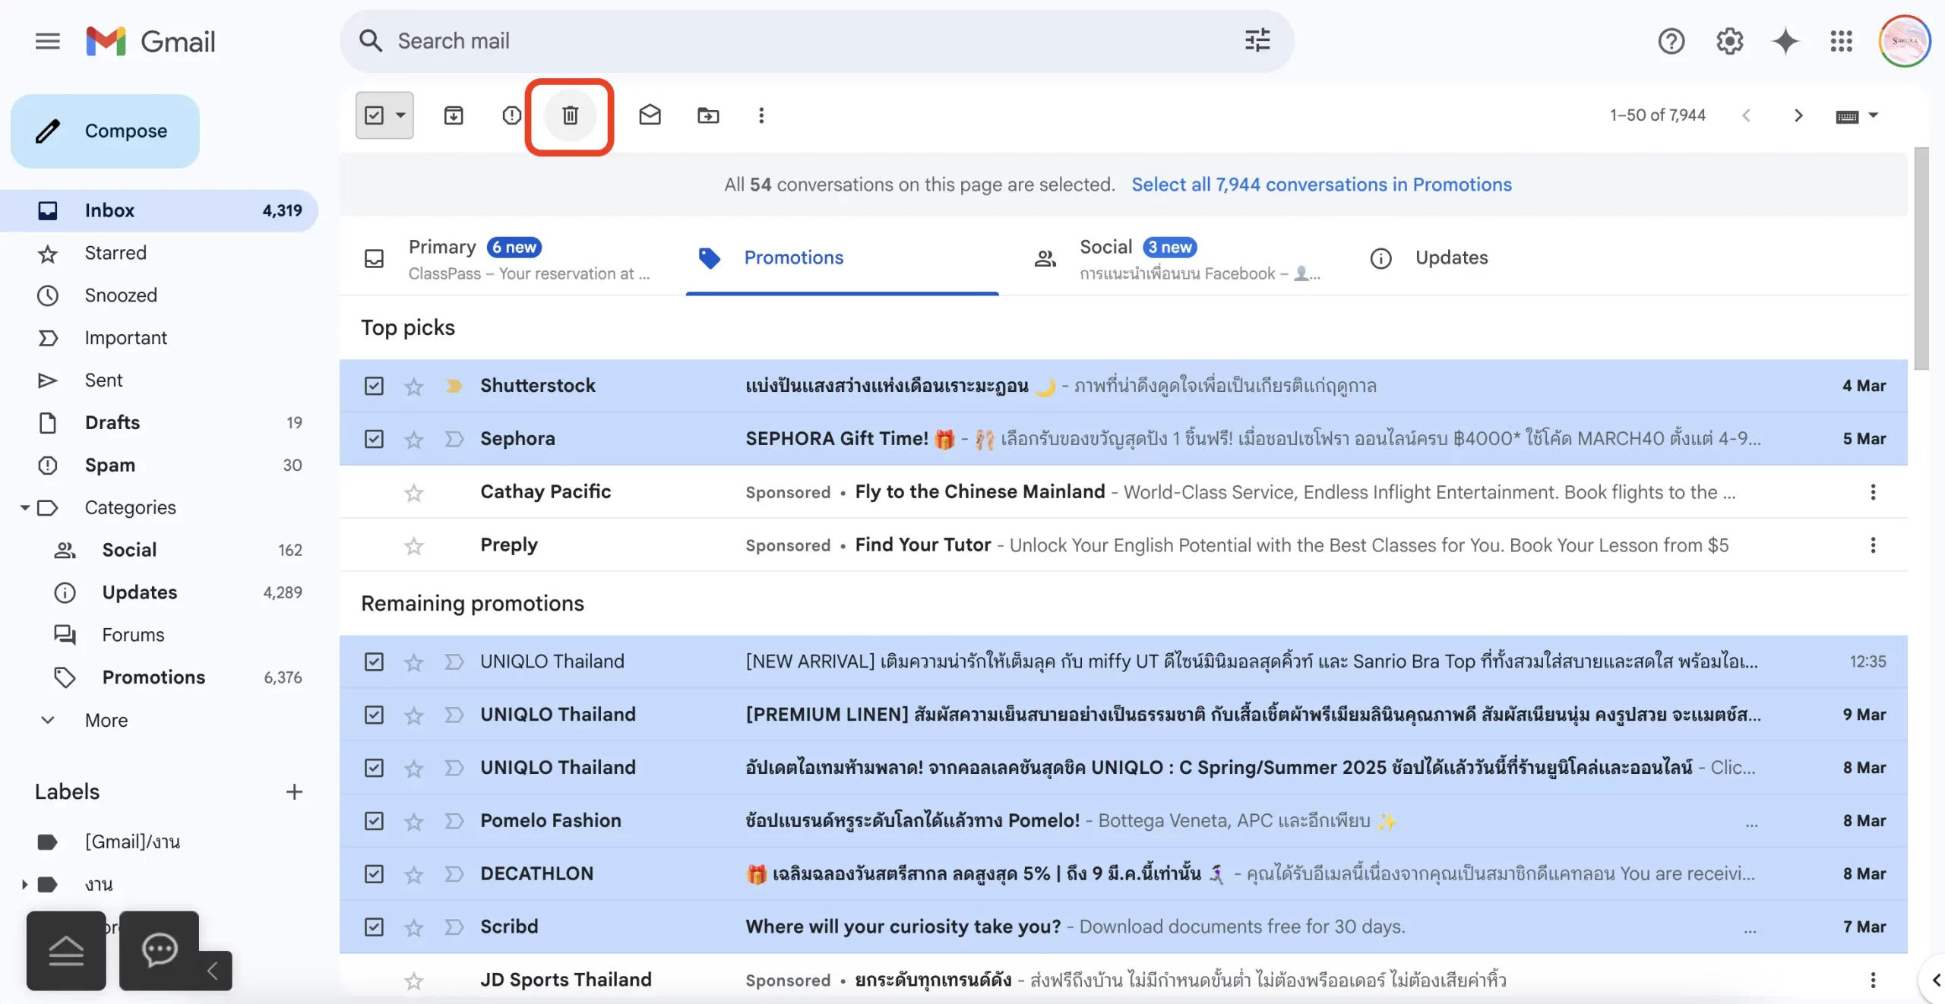Click the Archive icon in toolbar

point(454,115)
